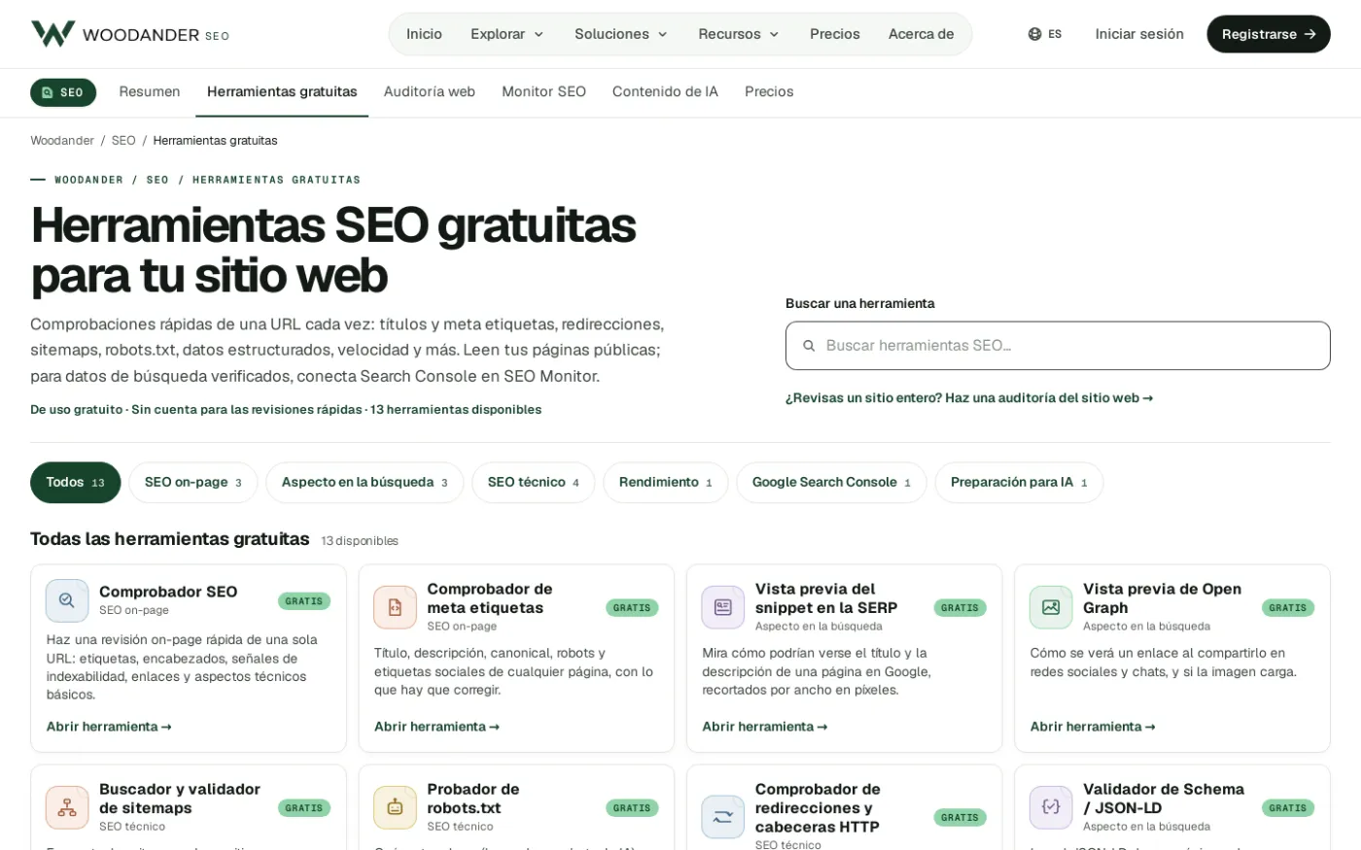The height and width of the screenshot is (850, 1361).
Task: Click Iniciar sesión link
Action: [x=1139, y=34]
